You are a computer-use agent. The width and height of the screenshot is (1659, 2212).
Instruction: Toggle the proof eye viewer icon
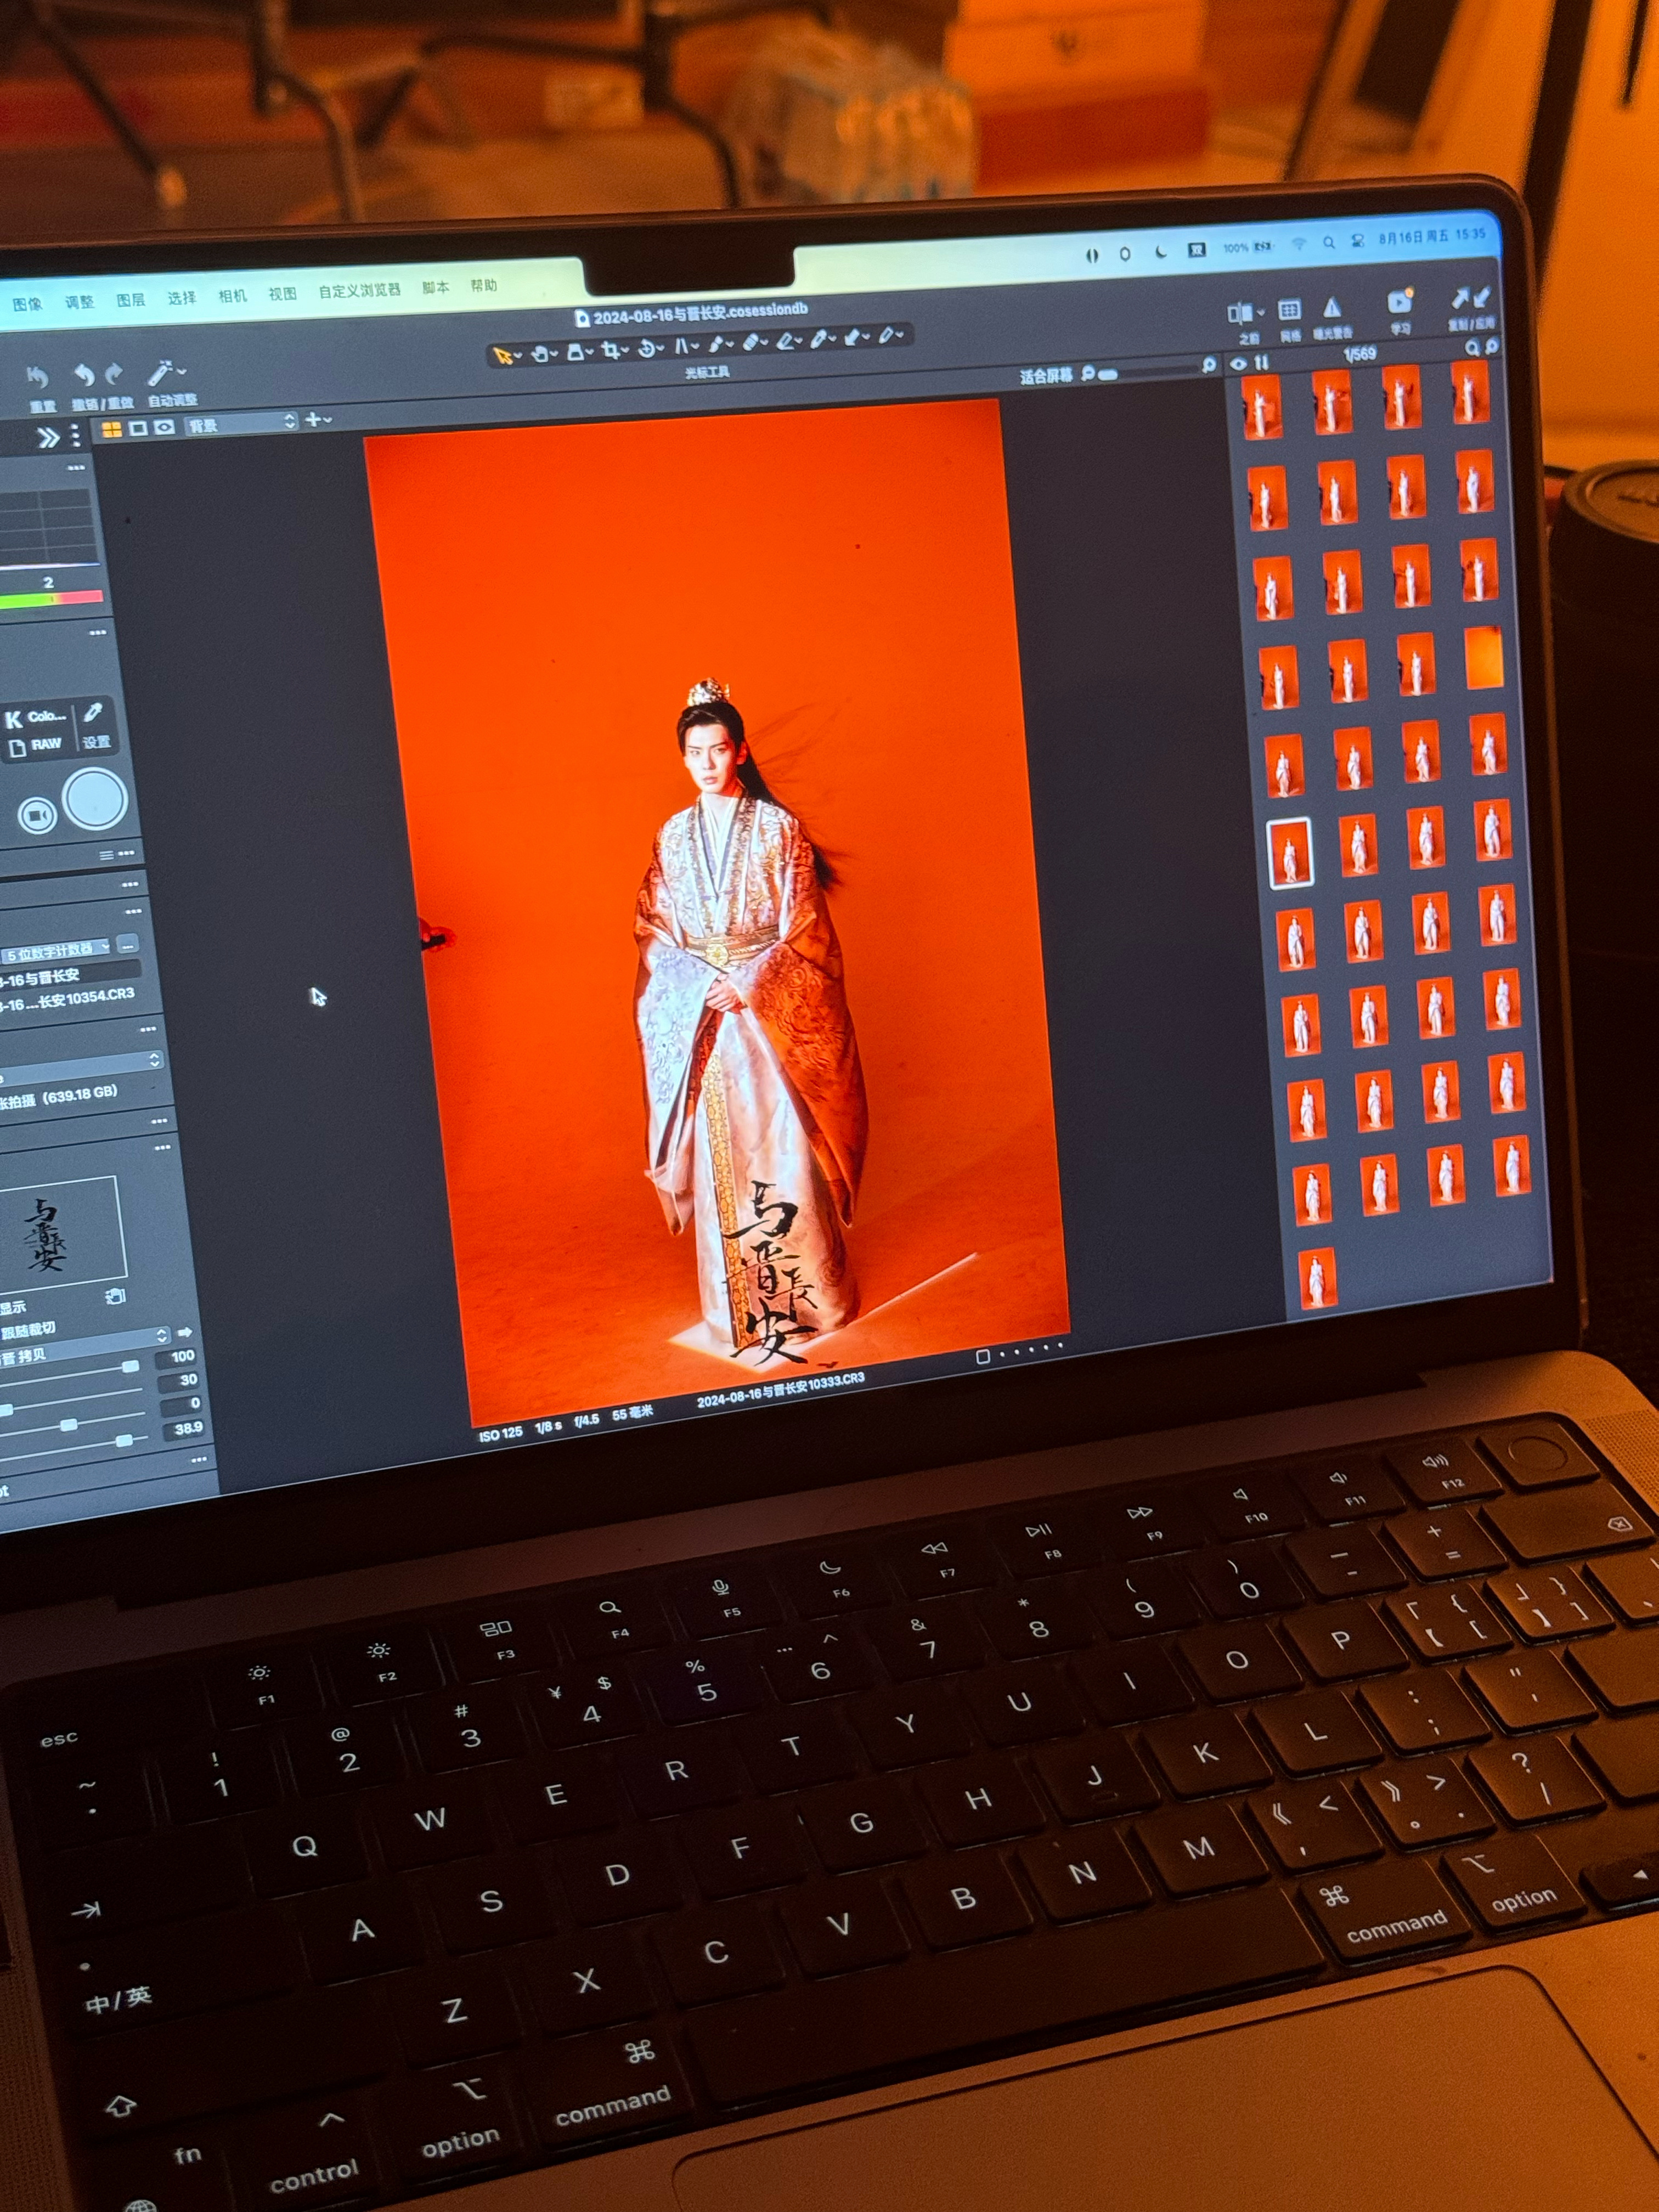[x=164, y=427]
